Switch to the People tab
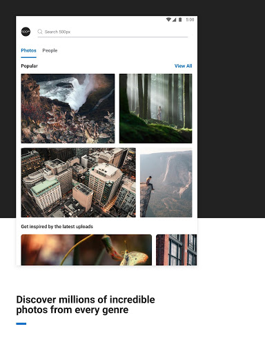The height and width of the screenshot is (353, 265). [x=50, y=50]
